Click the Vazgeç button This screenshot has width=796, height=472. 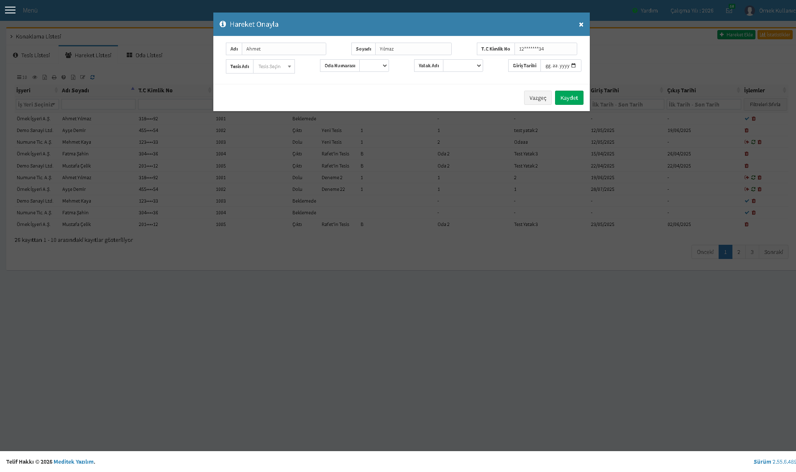click(x=537, y=98)
